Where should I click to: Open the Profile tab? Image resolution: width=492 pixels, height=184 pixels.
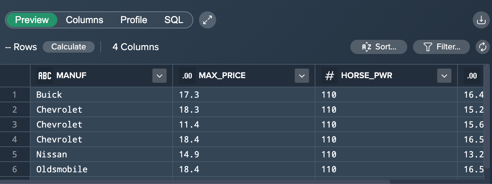[134, 20]
